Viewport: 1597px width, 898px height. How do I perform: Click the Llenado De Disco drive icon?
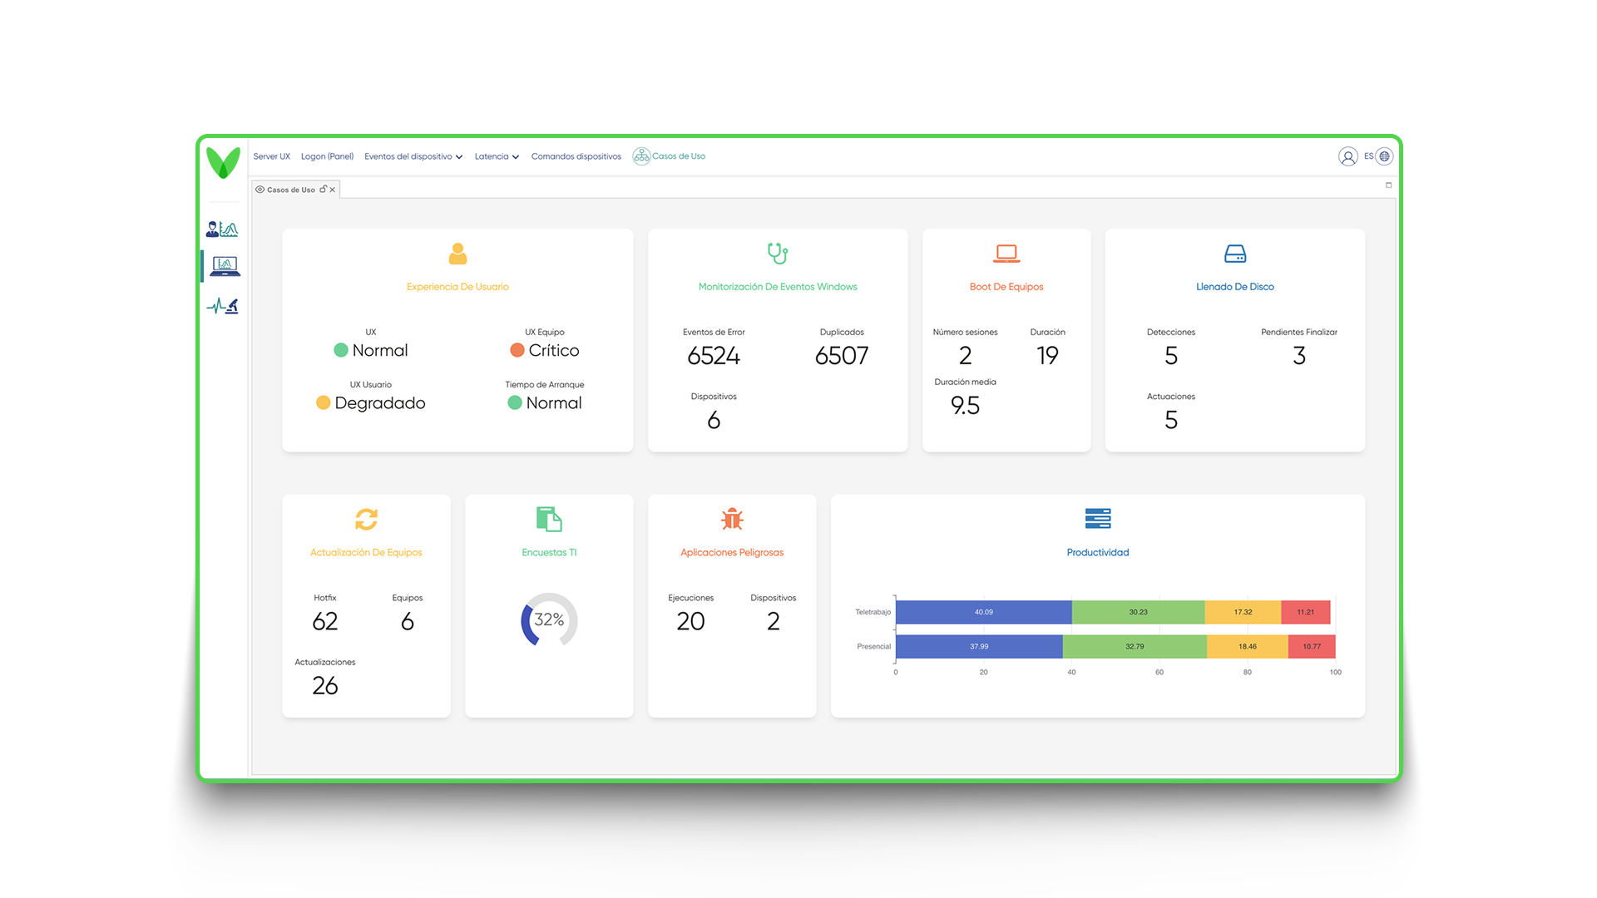pyautogui.click(x=1235, y=254)
